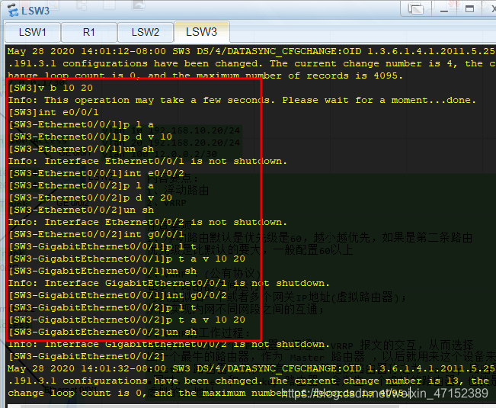This screenshot has height=408, width=496.
Task: Click the line 'Interface Ethernet0/0/1 is not shutdown'
Action: [147, 161]
